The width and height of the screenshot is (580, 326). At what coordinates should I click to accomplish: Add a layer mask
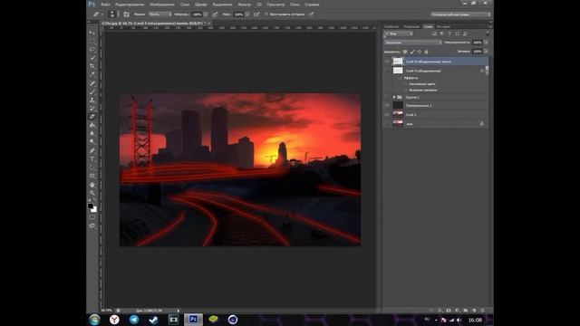(x=449, y=311)
